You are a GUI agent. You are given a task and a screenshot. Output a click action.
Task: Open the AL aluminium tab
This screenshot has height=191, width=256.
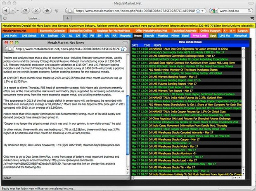pyautogui.click(x=71, y=36)
